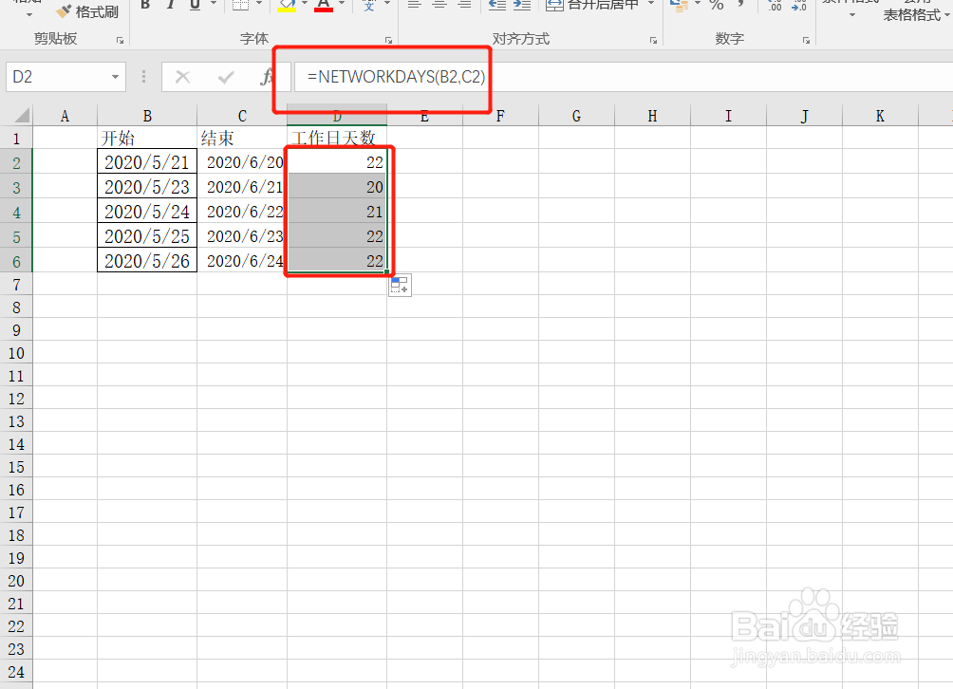Select cell containing 2020/5/24

(x=147, y=212)
